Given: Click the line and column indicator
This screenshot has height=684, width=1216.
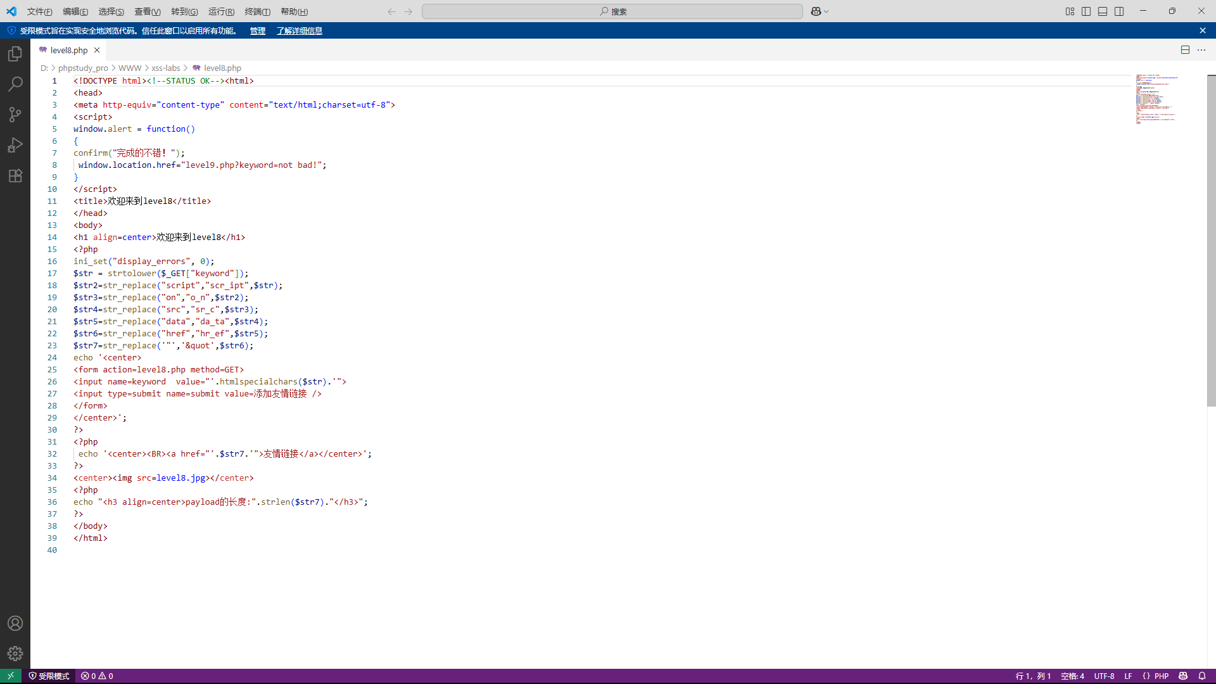Looking at the screenshot, I should 1033,676.
